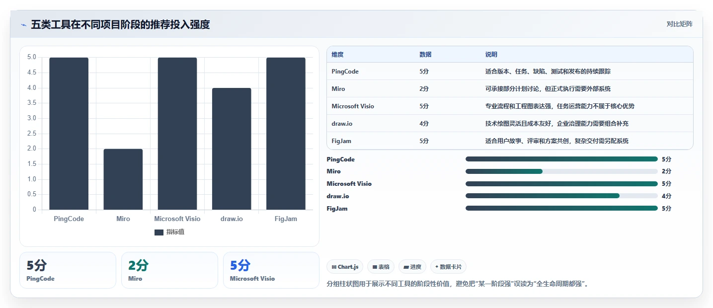Click the 2分 value in Miro table row
The image size is (713, 308).
coord(424,89)
